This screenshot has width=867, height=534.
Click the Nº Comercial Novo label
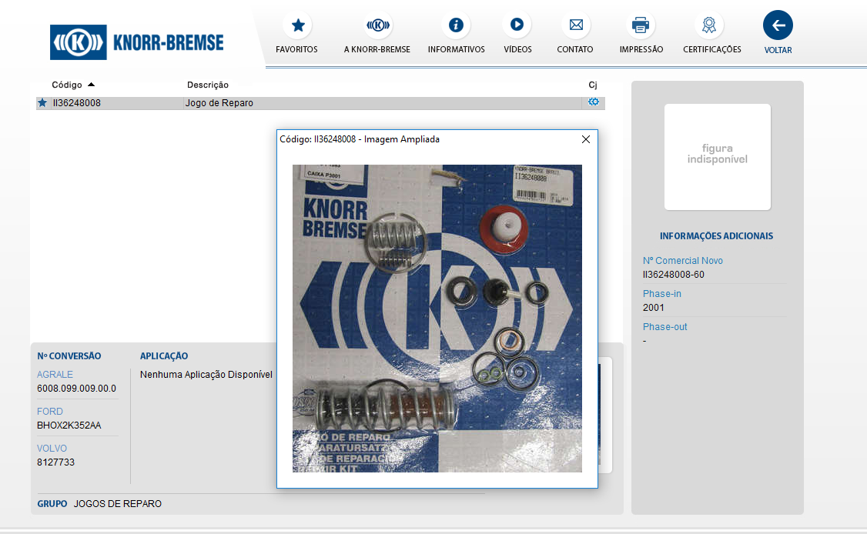(682, 261)
